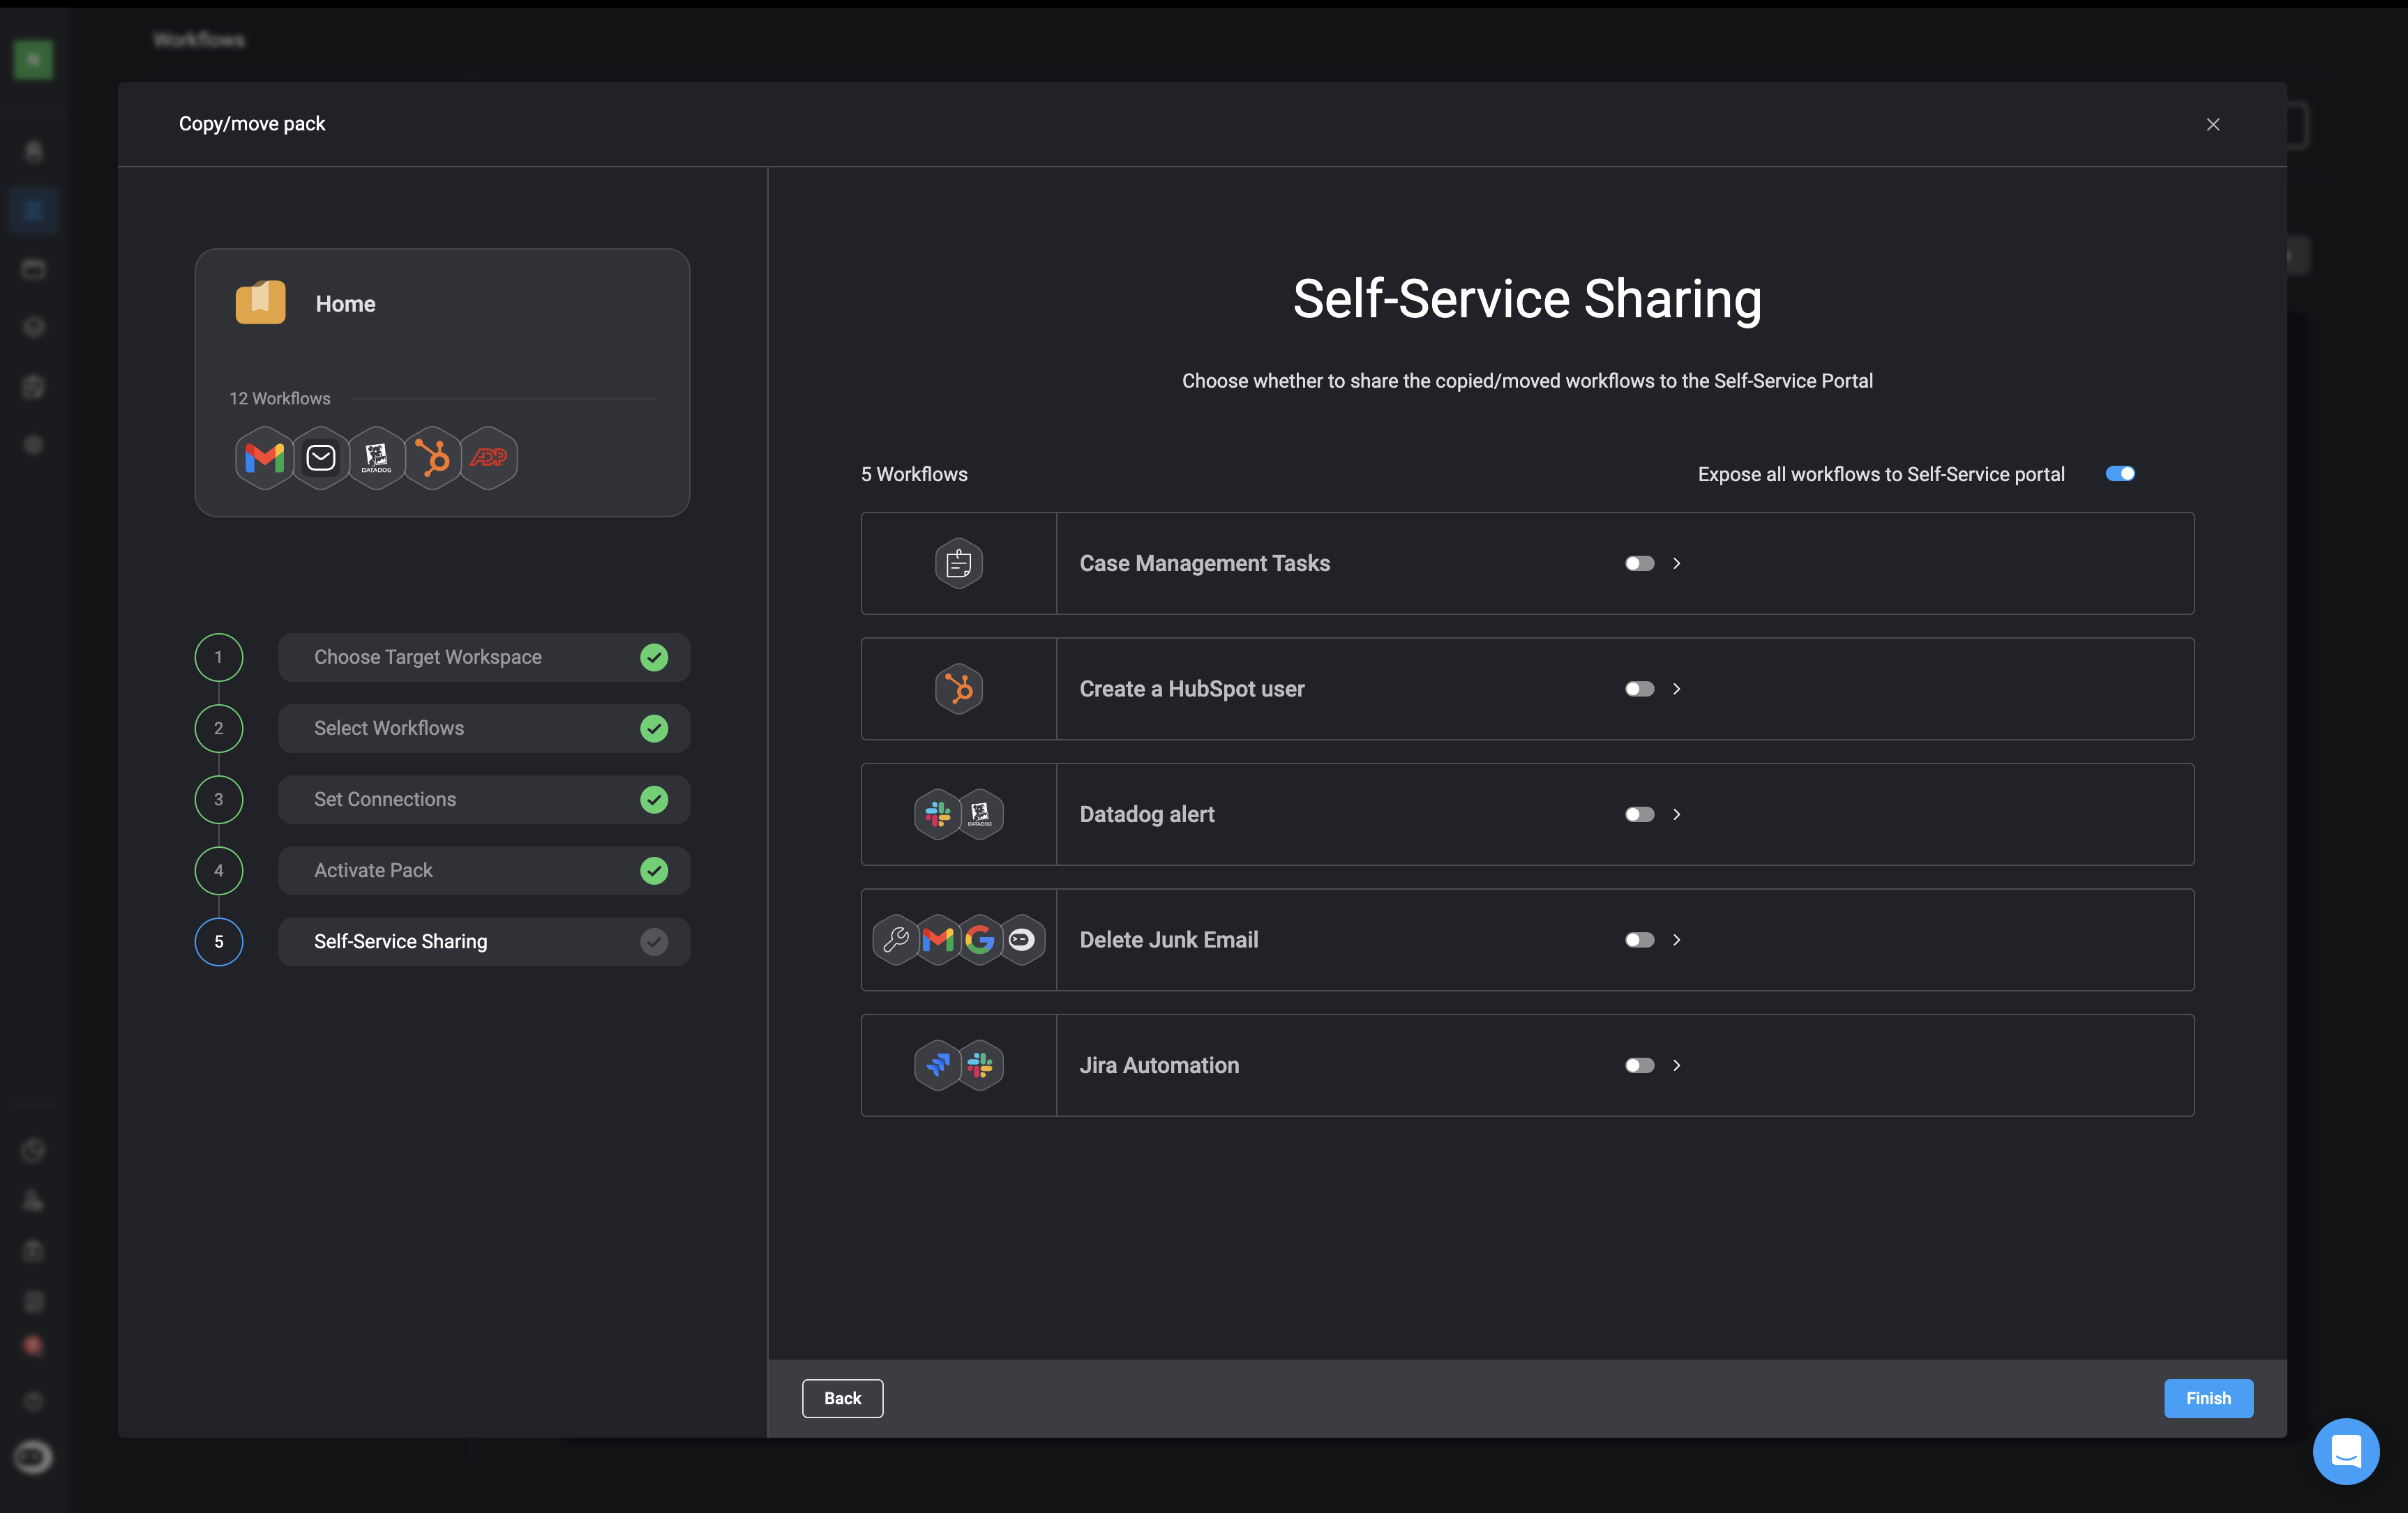This screenshot has width=2408, height=1513.
Task: Click the ADP icon in Home pack card
Action: coord(488,457)
